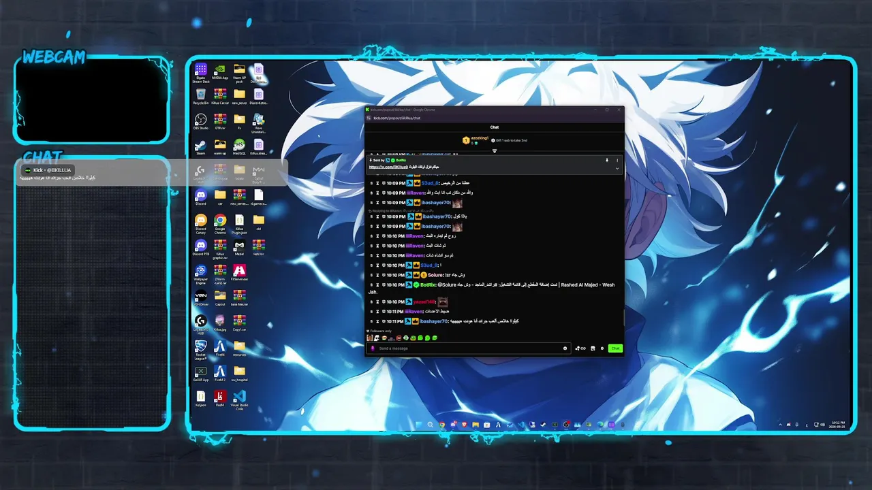Image resolution: width=872 pixels, height=490 pixels.
Task: Open the emoji picker in message box
Action: click(x=565, y=348)
